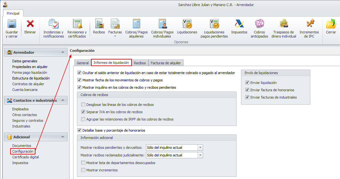This screenshot has width=340, height=179.
Task: Open Impuestos under Adicional sidebar
Action: coord(20,163)
